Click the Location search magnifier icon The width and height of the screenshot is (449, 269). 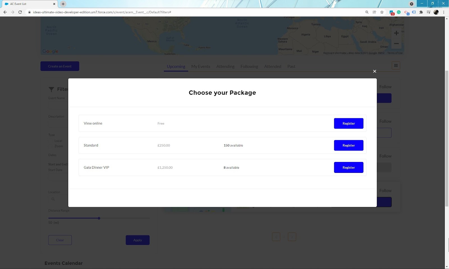coord(53,199)
